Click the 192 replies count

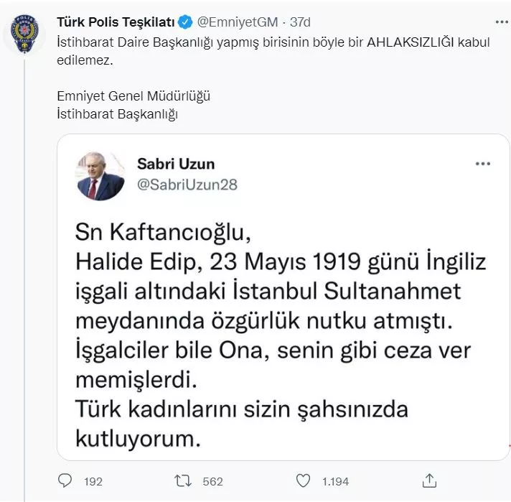[x=93, y=481]
